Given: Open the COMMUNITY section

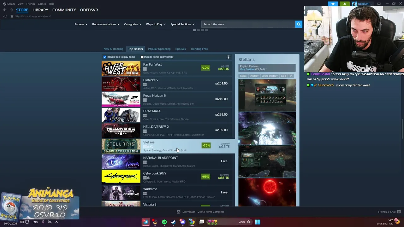Looking at the screenshot, I should coord(64,10).
